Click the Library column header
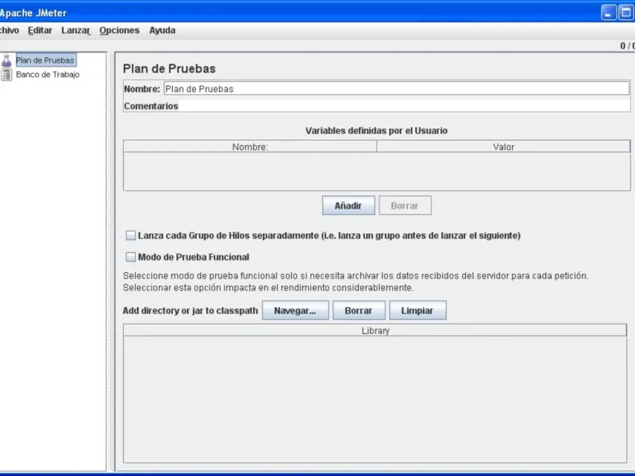The width and height of the screenshot is (635, 476). click(375, 331)
